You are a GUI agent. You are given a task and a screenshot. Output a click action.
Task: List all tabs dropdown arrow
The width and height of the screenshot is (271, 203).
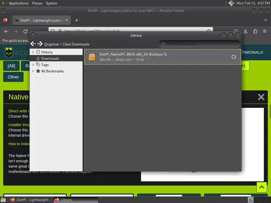point(266,20)
